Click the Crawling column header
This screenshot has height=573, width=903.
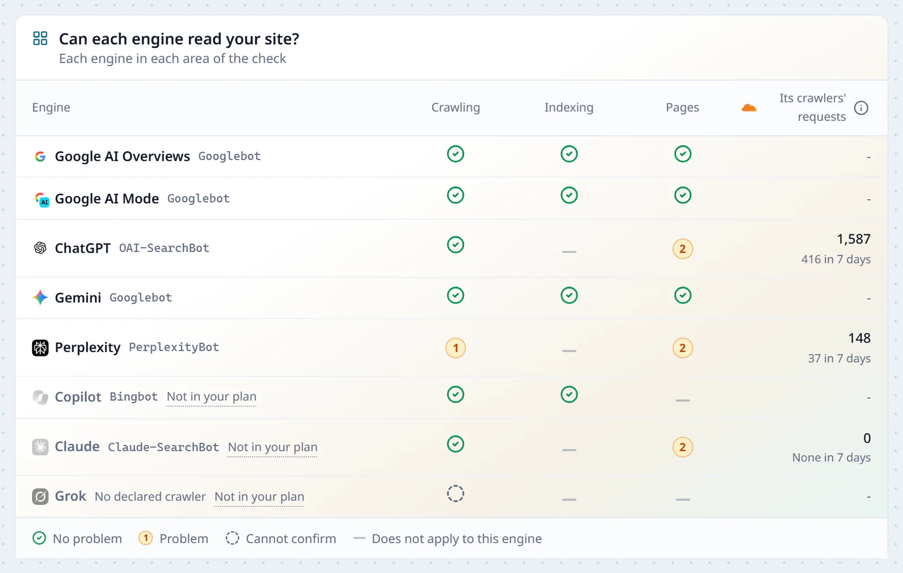point(455,108)
